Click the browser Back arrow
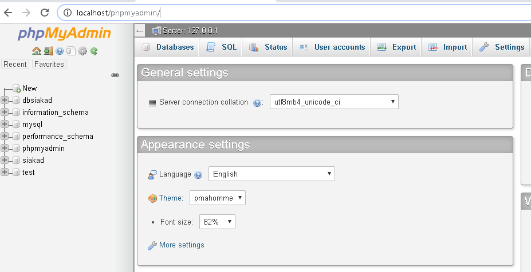 (x=8, y=13)
